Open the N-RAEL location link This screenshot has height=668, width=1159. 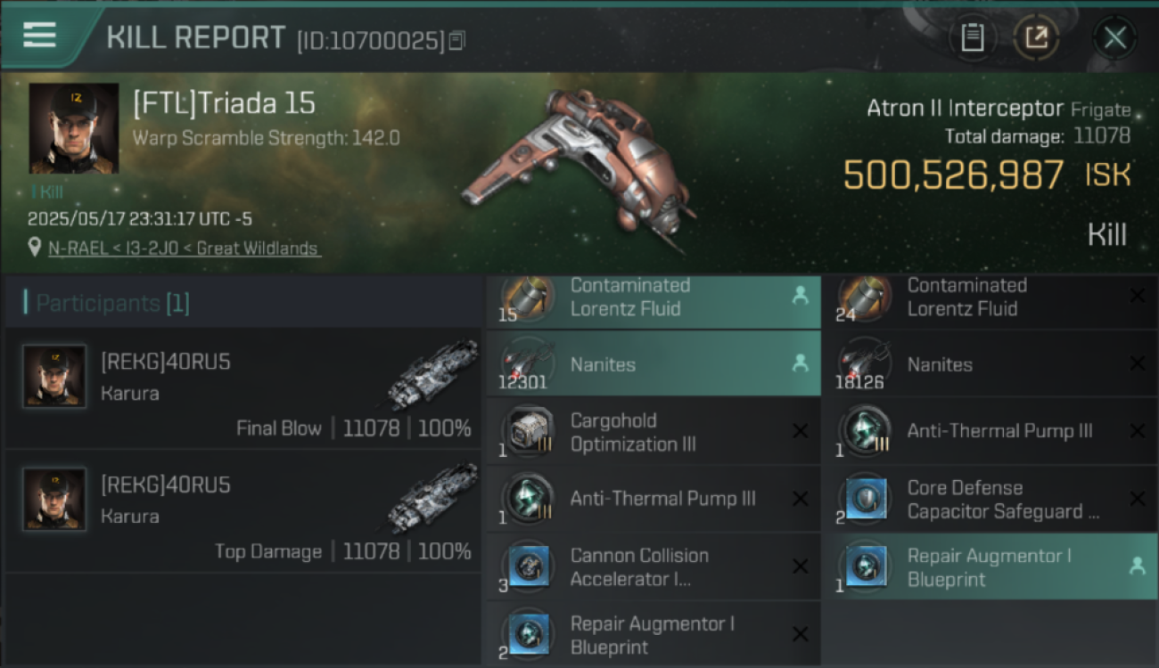pyautogui.click(x=185, y=248)
